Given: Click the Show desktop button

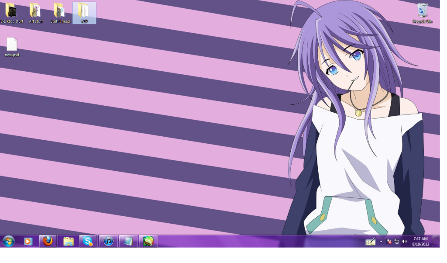Looking at the screenshot, I should click(436, 241).
